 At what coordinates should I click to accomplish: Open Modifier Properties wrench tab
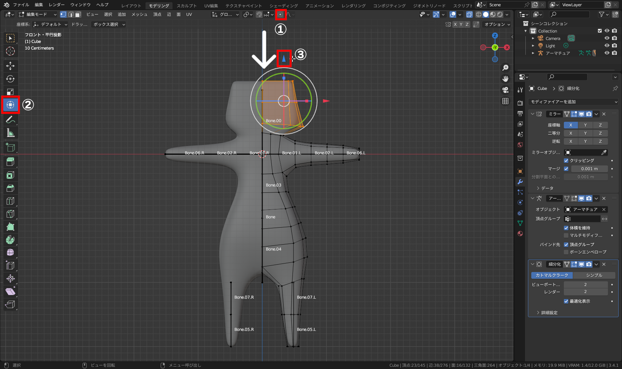click(520, 182)
